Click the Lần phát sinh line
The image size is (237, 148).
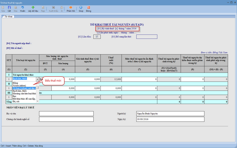117,32
